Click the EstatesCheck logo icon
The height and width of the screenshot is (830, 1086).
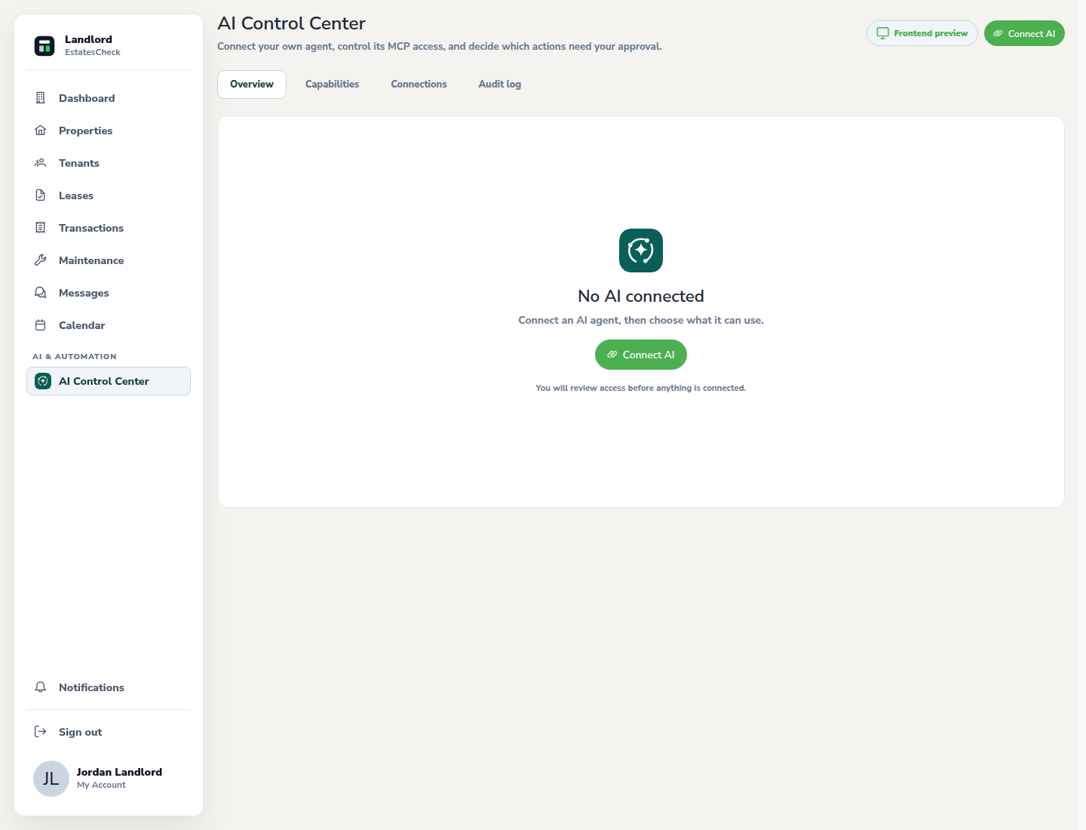44,46
